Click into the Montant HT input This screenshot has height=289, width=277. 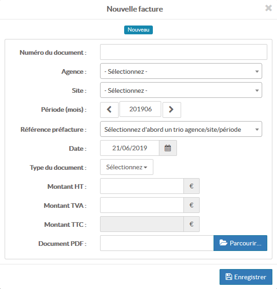click(x=142, y=186)
